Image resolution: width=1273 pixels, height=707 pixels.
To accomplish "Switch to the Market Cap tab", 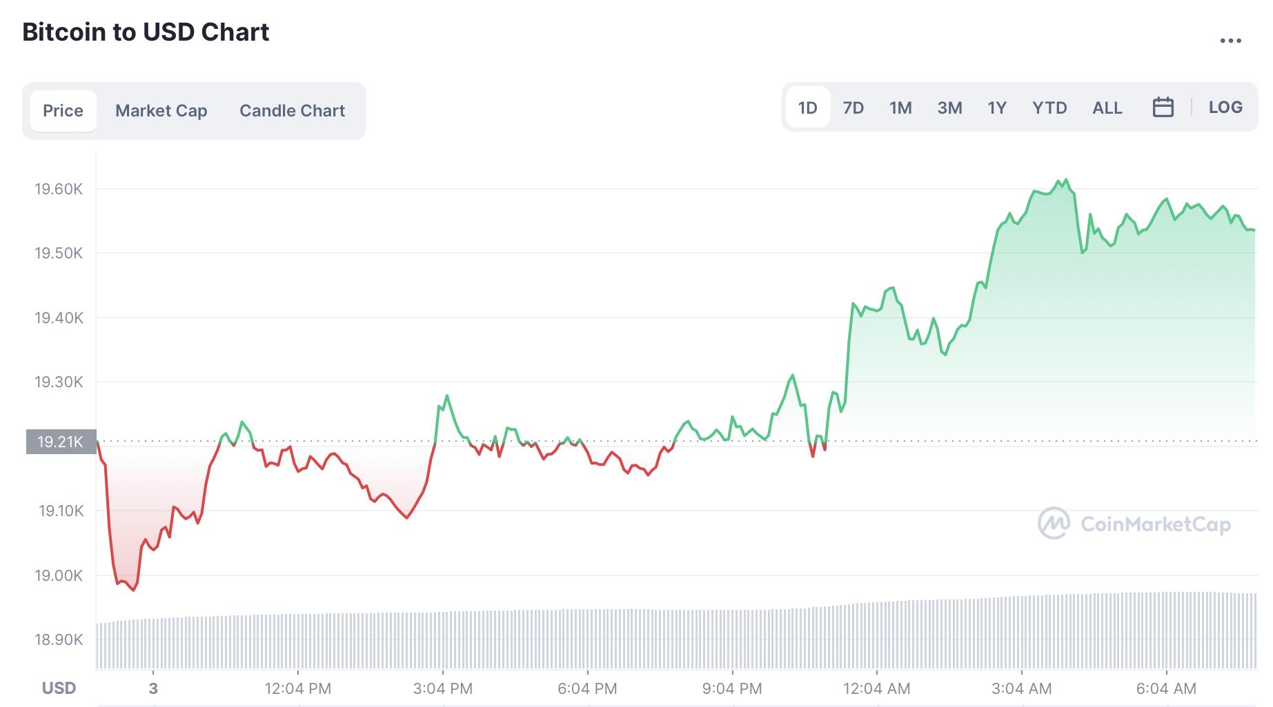I will pyautogui.click(x=161, y=111).
